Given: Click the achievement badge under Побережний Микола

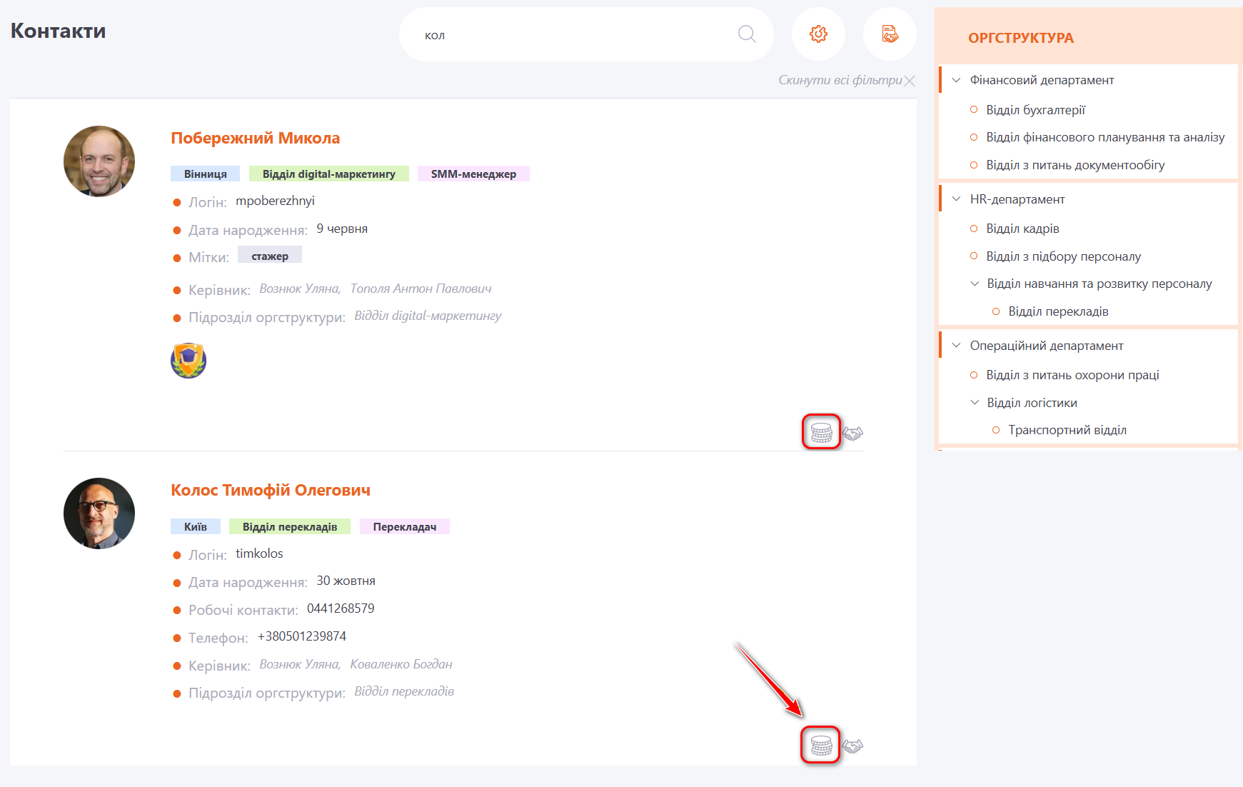Looking at the screenshot, I should [x=188, y=361].
